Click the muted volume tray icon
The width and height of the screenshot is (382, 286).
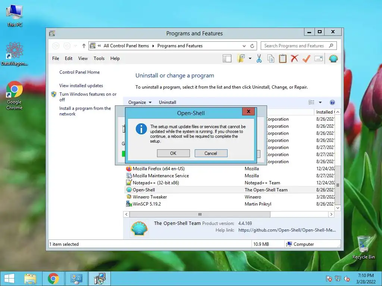tap(347, 279)
